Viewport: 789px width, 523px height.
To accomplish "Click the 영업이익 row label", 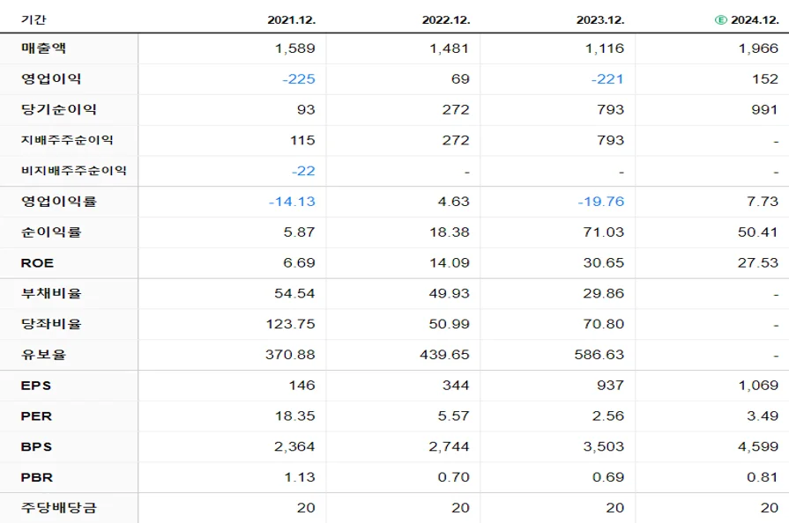I will coord(51,79).
